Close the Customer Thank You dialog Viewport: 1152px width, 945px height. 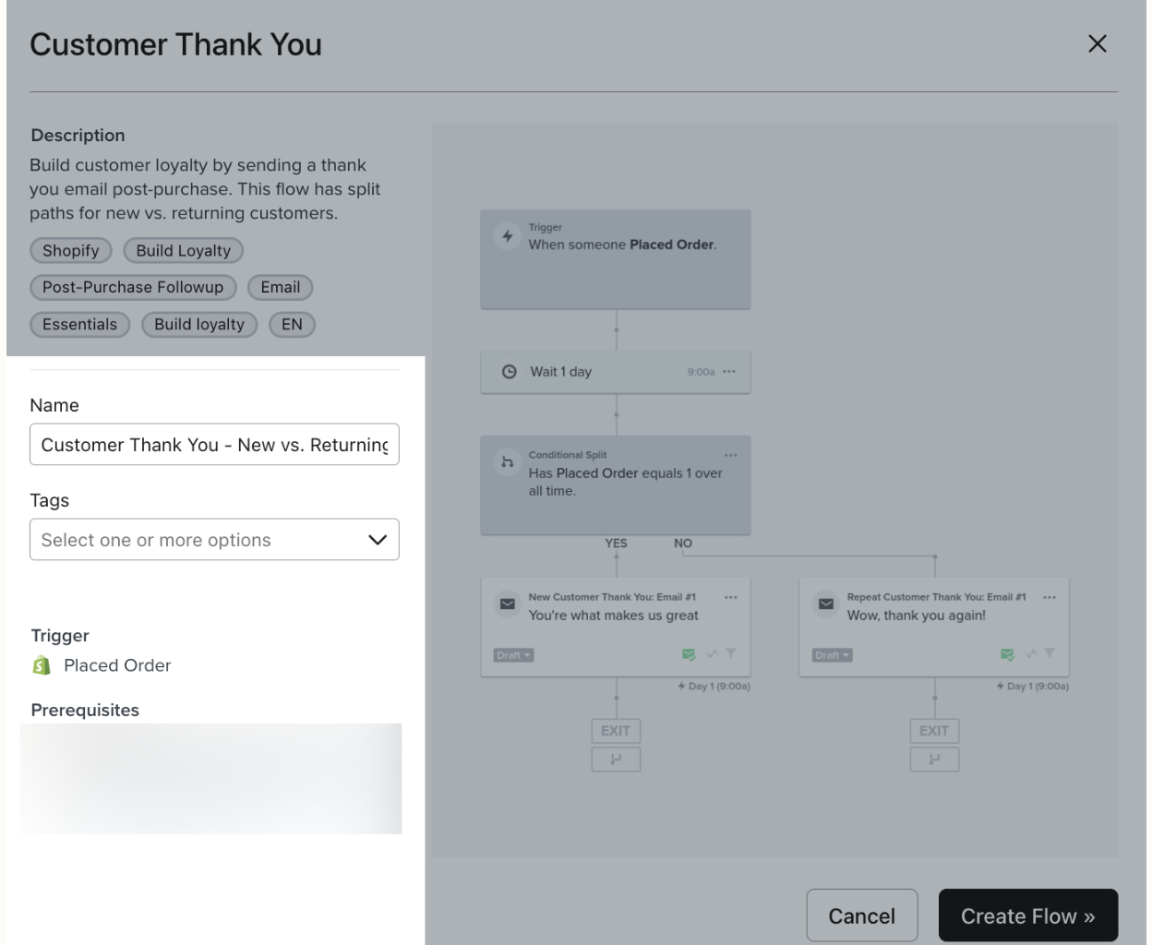click(x=1097, y=44)
